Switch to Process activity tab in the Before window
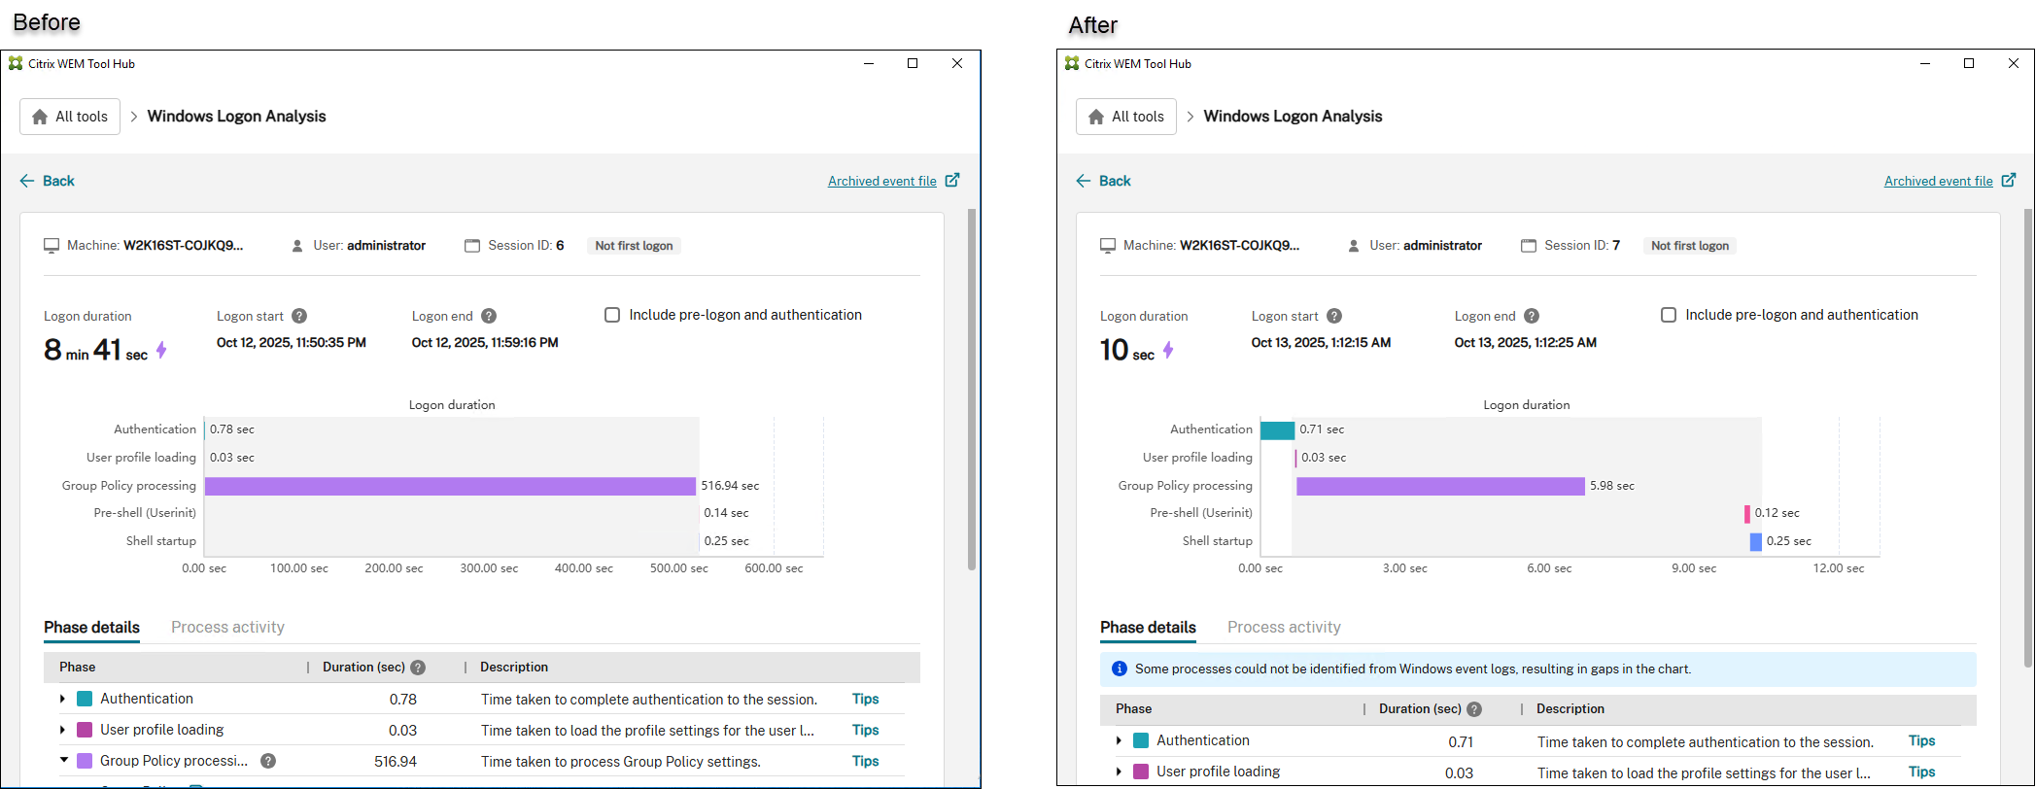 point(227,627)
